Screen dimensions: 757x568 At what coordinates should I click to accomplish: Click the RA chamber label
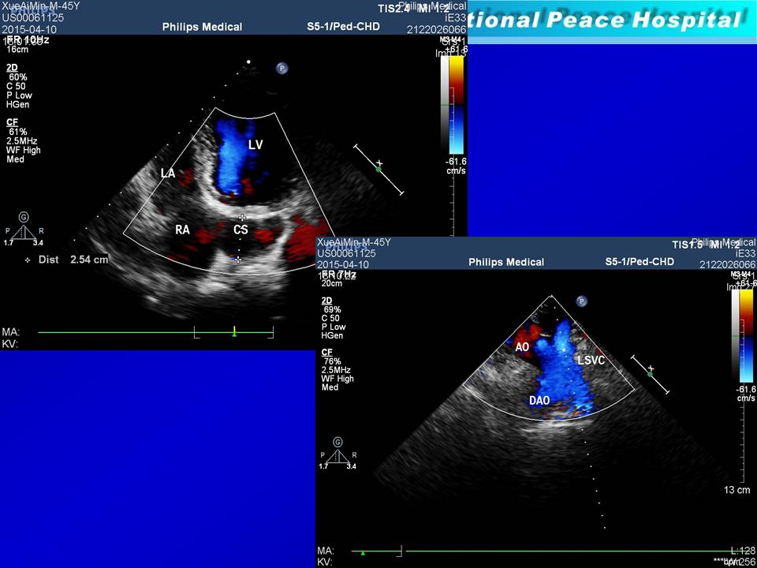point(182,230)
